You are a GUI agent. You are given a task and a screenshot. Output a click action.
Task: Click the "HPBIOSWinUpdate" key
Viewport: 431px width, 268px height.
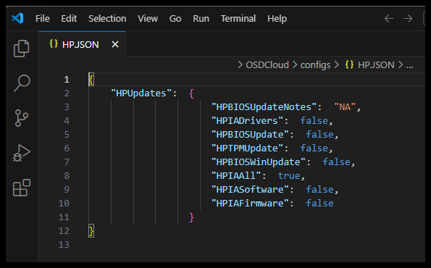259,162
